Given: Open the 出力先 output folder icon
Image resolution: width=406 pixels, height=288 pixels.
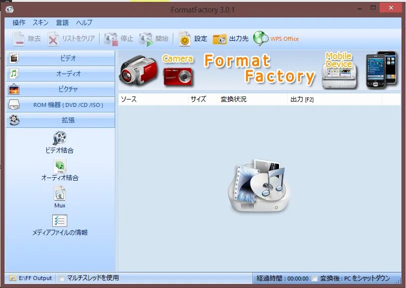Looking at the screenshot, I should (220, 39).
